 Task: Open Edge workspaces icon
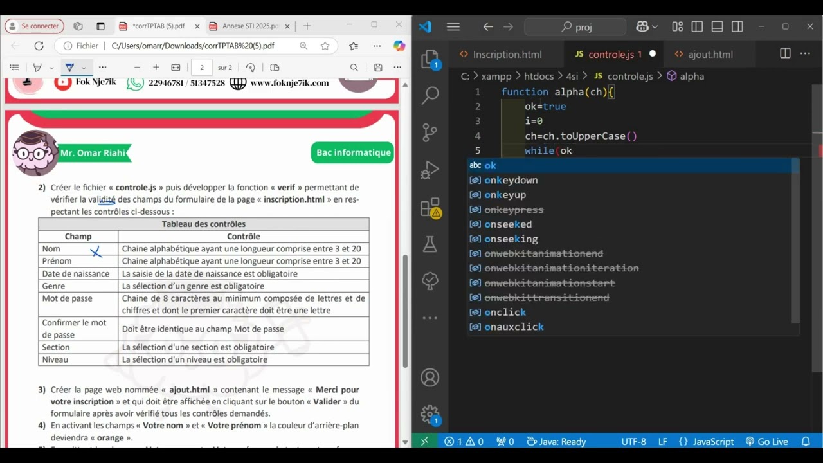78,26
